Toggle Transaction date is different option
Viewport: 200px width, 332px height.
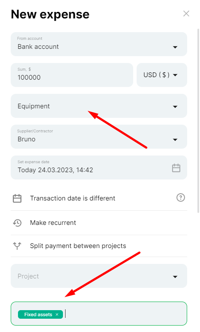[x=99, y=198]
